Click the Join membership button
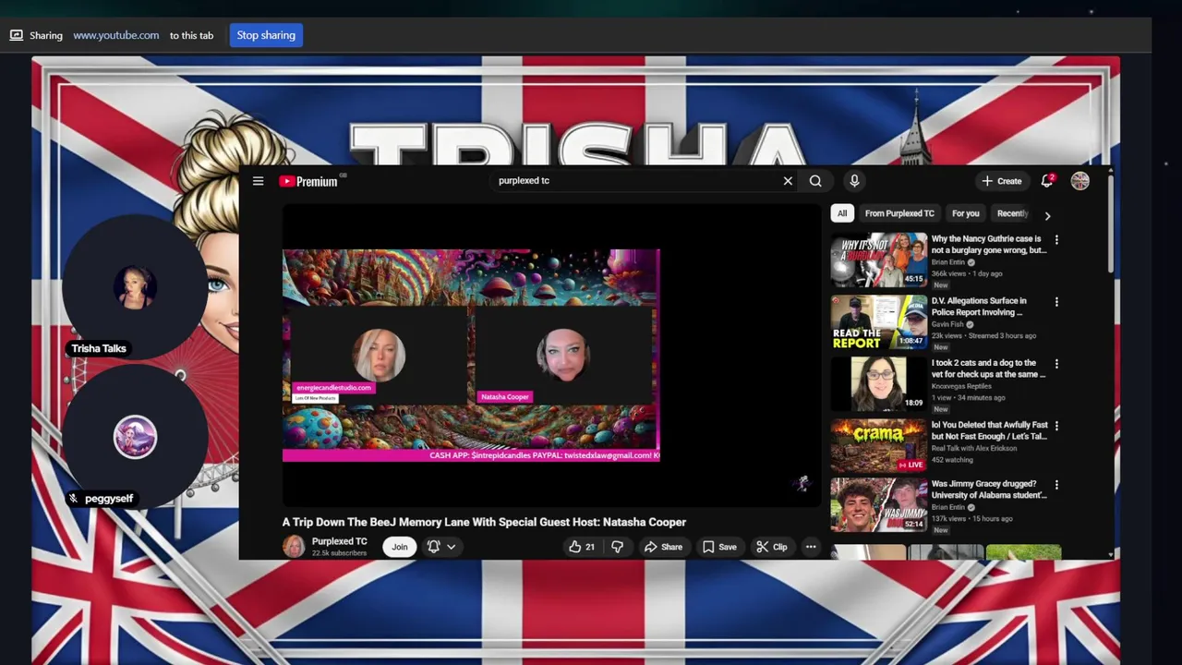Viewport: 1182px width, 665px height. 399,547
